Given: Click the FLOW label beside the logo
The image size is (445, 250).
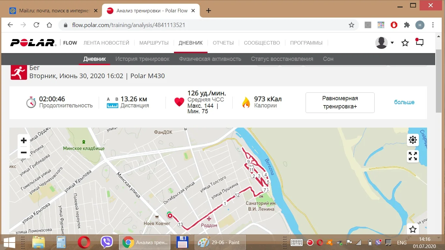Looking at the screenshot, I should click(x=70, y=43).
